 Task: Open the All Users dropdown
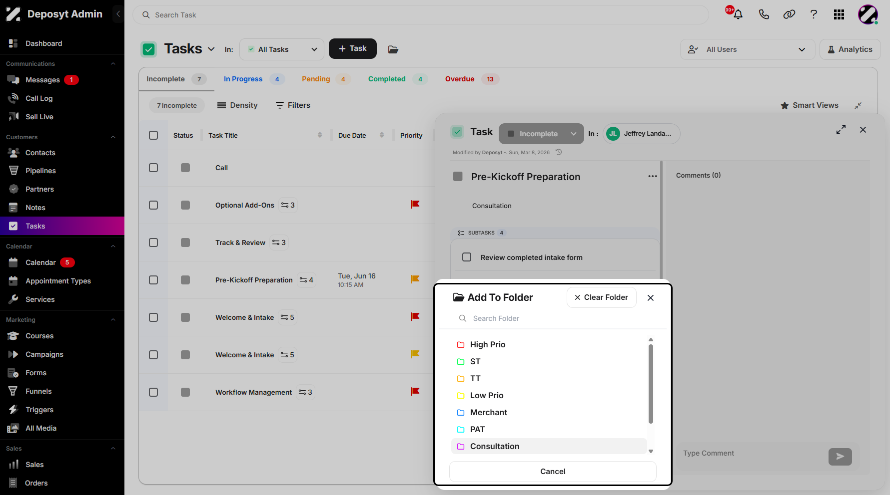pyautogui.click(x=747, y=49)
